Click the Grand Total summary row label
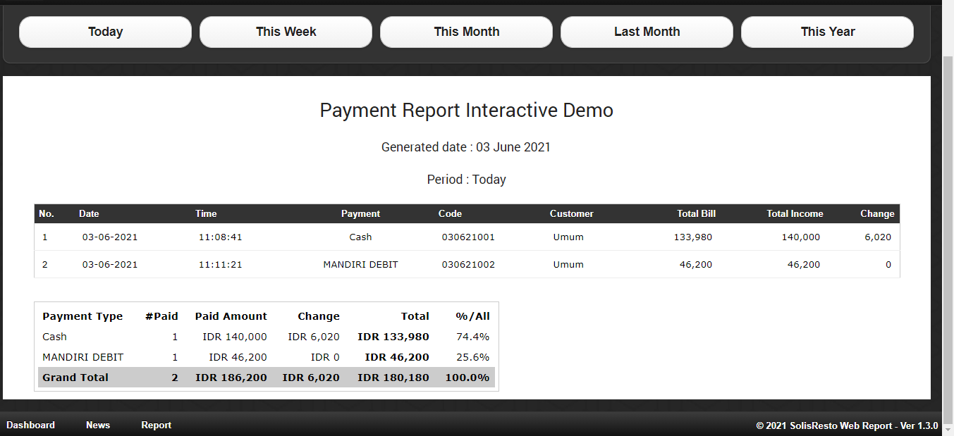This screenshot has width=954, height=436. point(75,378)
